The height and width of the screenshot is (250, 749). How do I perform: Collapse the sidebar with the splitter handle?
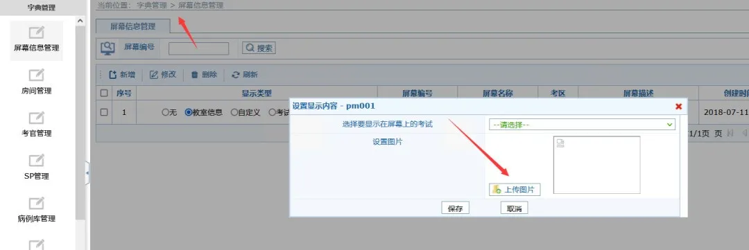tap(87, 174)
